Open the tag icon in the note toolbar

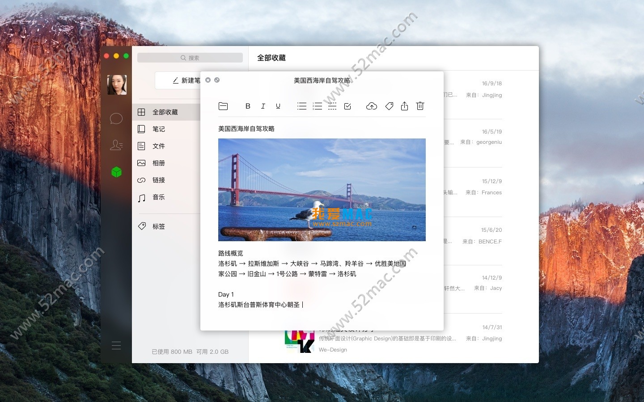(x=389, y=106)
